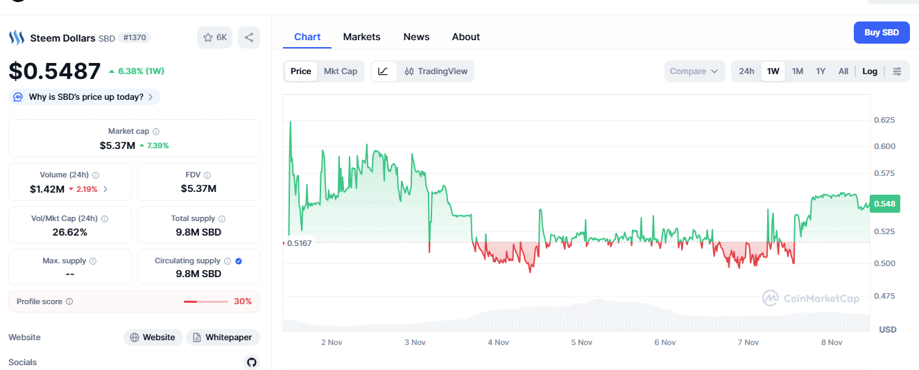This screenshot has height=370, width=919.
Task: Click the info icon beside Max. supply
Action: pyautogui.click(x=93, y=261)
